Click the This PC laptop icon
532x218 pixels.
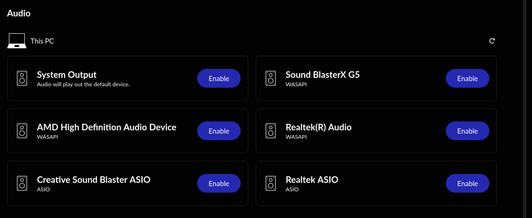click(17, 41)
